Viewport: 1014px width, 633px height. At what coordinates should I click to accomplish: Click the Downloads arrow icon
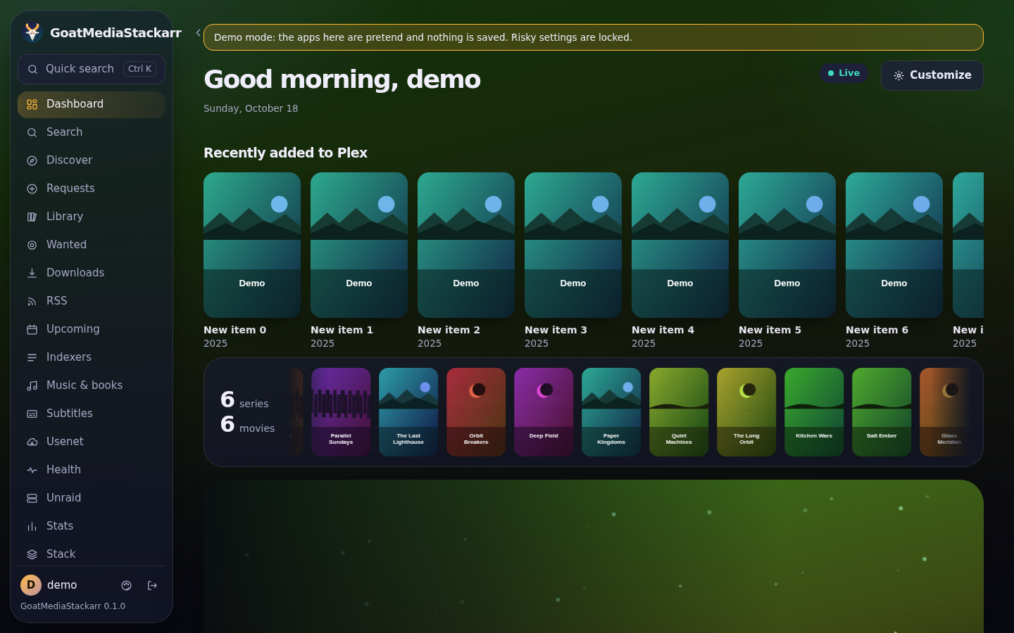tap(32, 273)
